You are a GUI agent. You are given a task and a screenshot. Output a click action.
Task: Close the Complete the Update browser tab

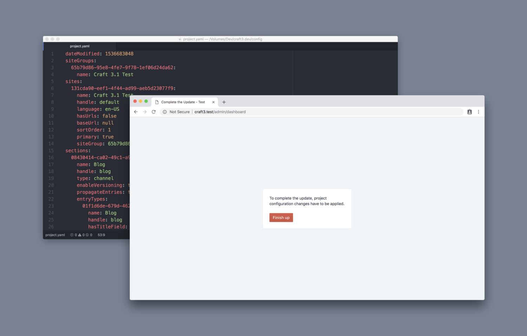point(213,102)
